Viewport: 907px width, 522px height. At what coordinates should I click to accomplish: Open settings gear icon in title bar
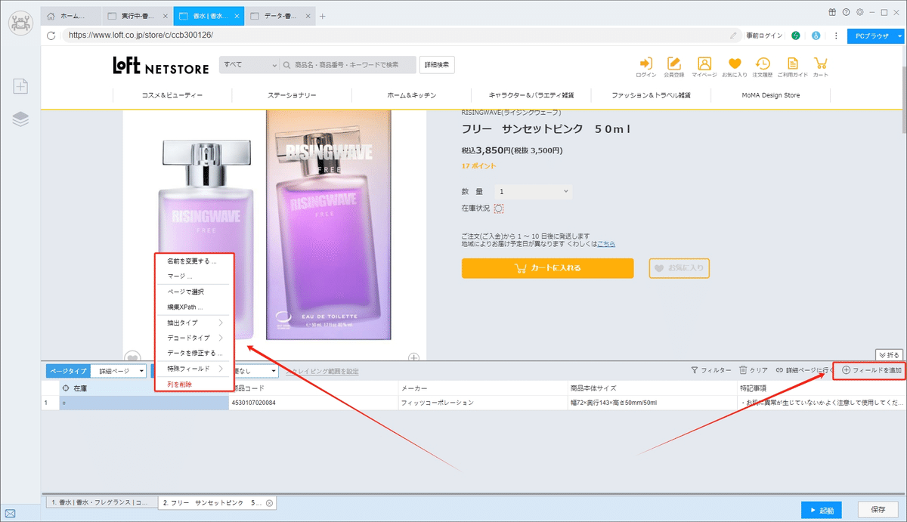click(x=859, y=12)
